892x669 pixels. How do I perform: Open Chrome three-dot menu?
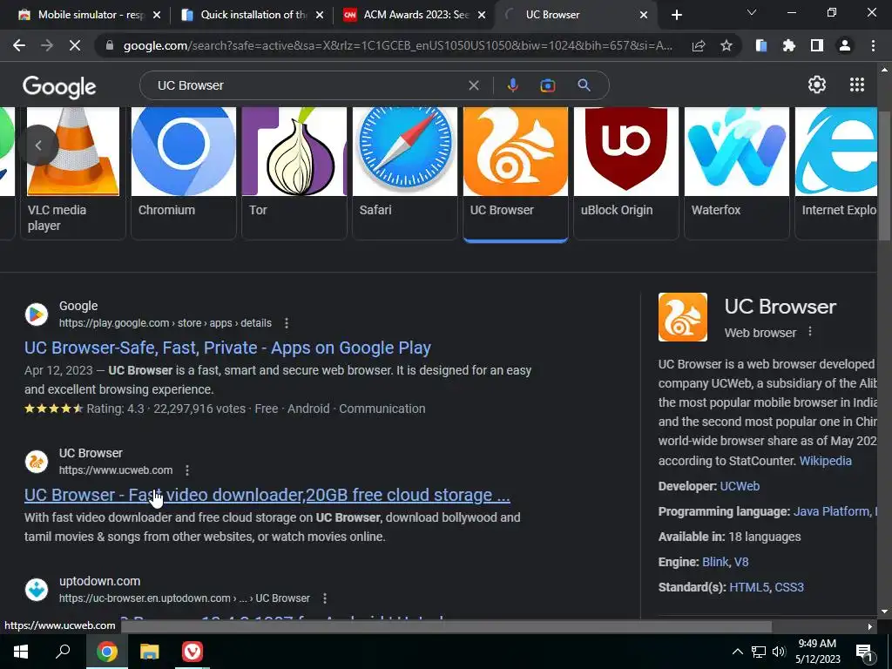tap(873, 45)
